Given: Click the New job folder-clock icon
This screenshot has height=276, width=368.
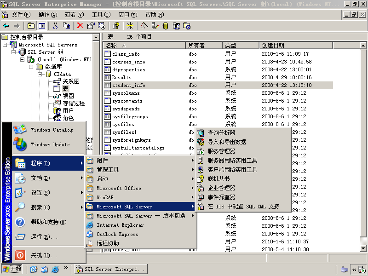Looking at the screenshot, I should point(187,26).
